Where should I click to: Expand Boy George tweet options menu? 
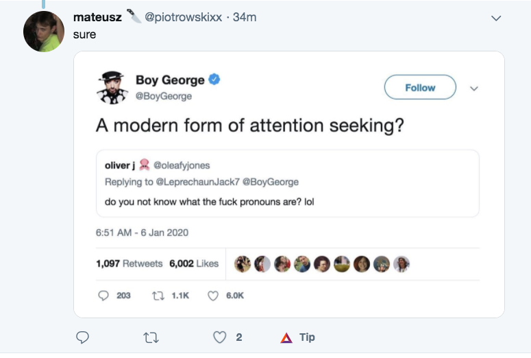473,88
